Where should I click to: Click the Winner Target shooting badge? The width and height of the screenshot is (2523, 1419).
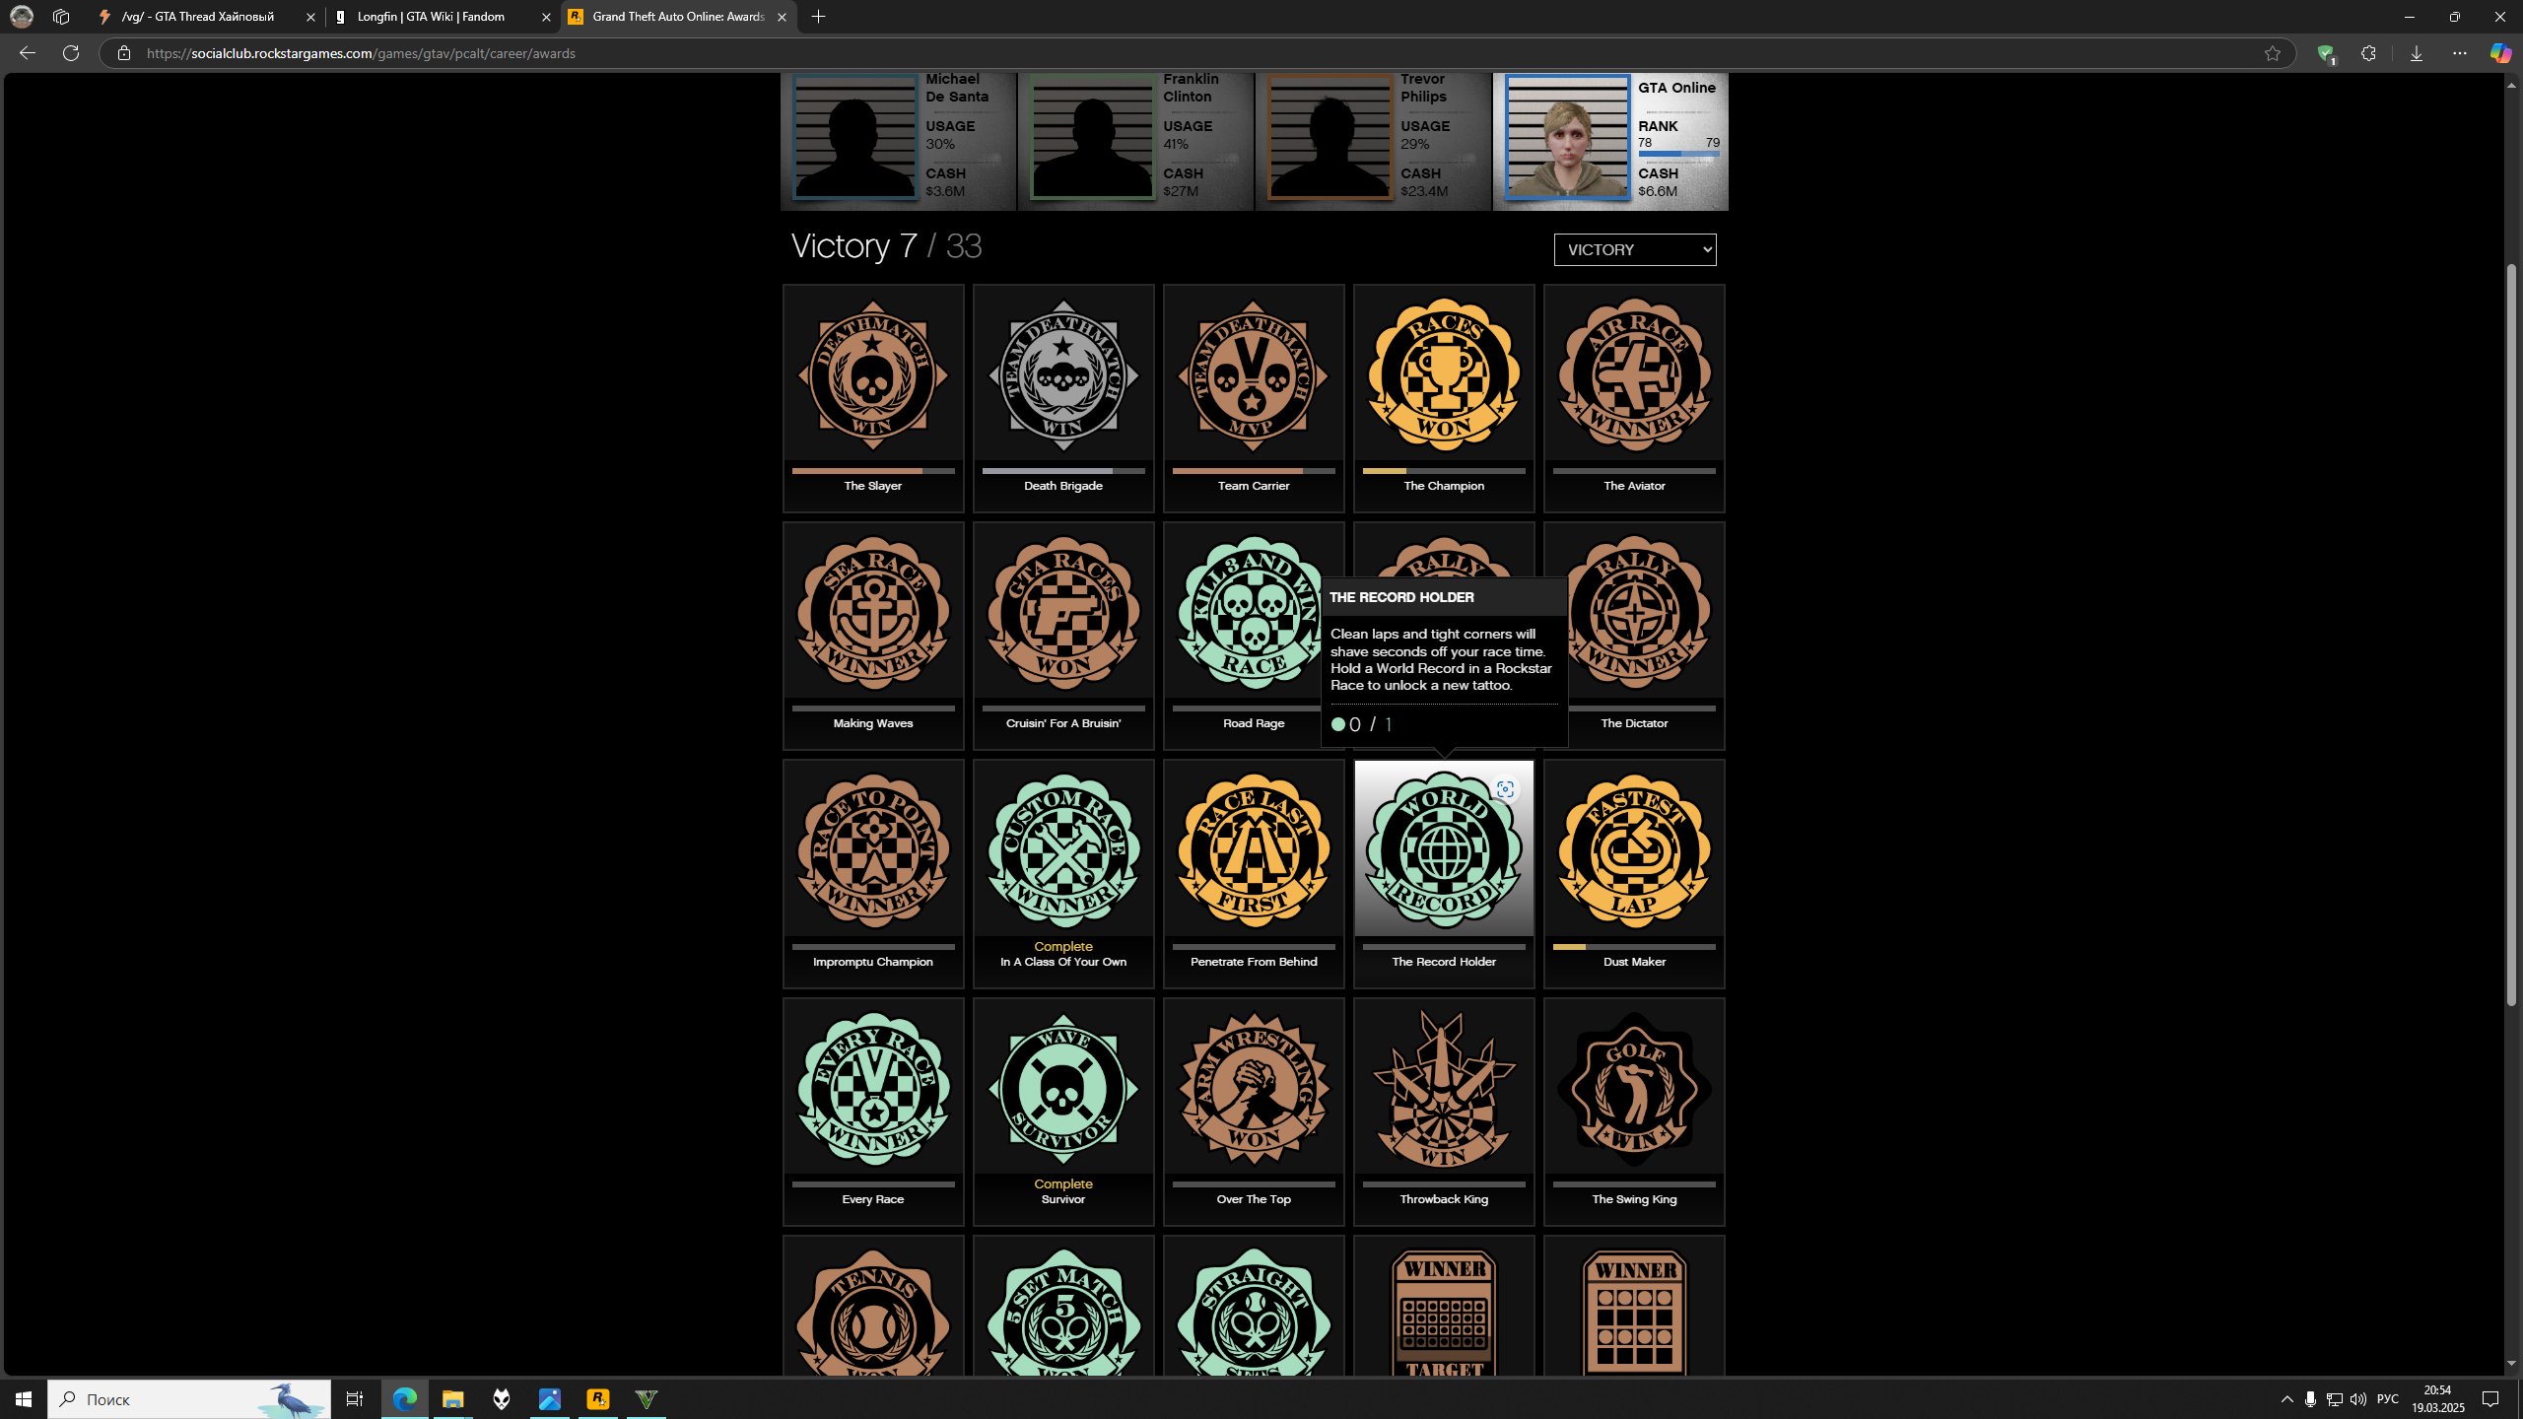click(1443, 1313)
